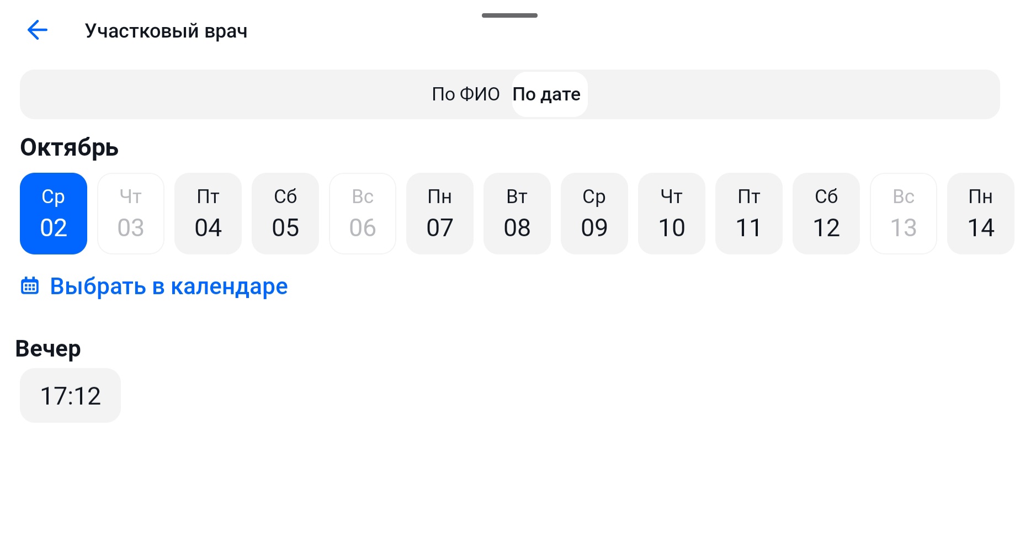Screen dimensions: 1020x552
Task: Open Выбрать в календаре link
Action: point(169,286)
